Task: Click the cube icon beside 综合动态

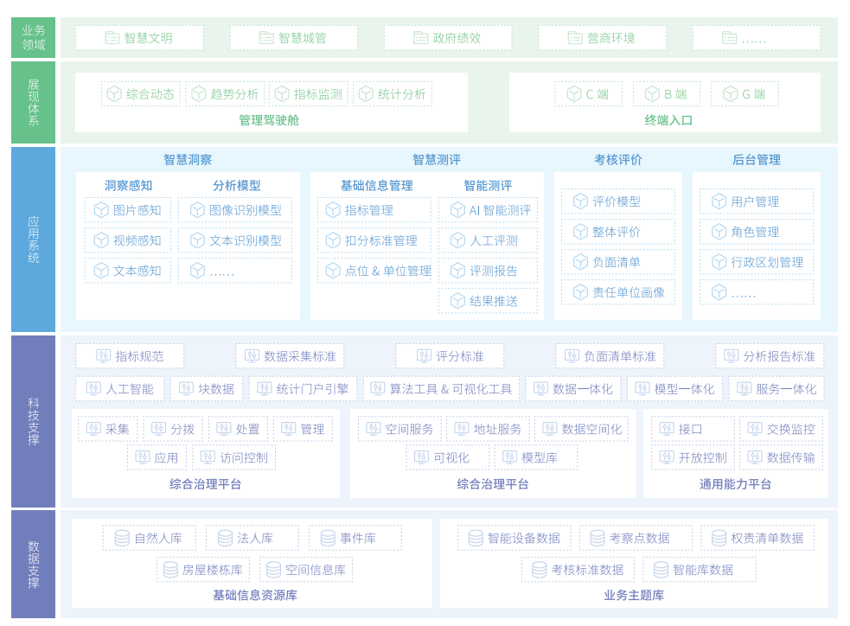Action: [114, 93]
